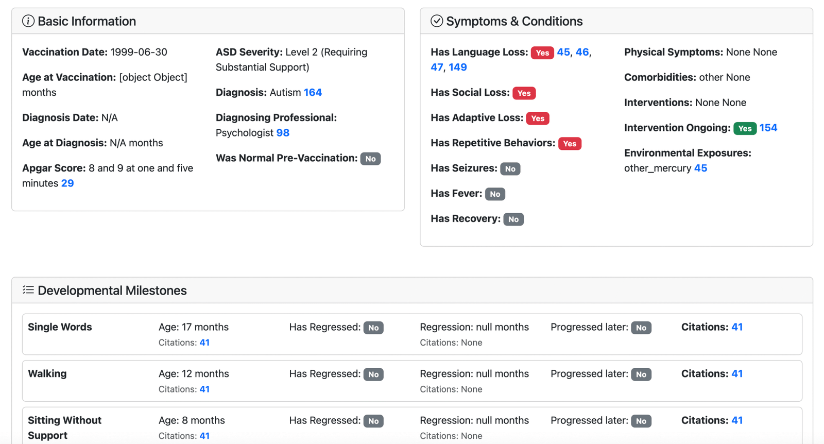The width and height of the screenshot is (824, 444).
Task: Click the green Yes badge for Intervention Ongoing
Action: tap(745, 128)
